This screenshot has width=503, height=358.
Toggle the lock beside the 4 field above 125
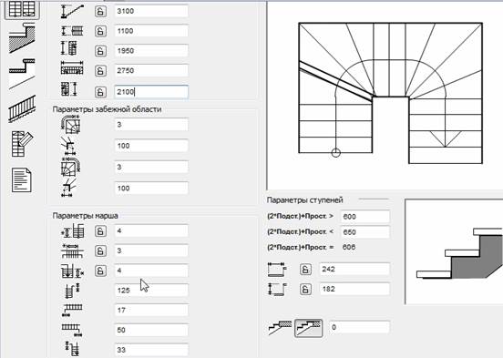[100, 271]
